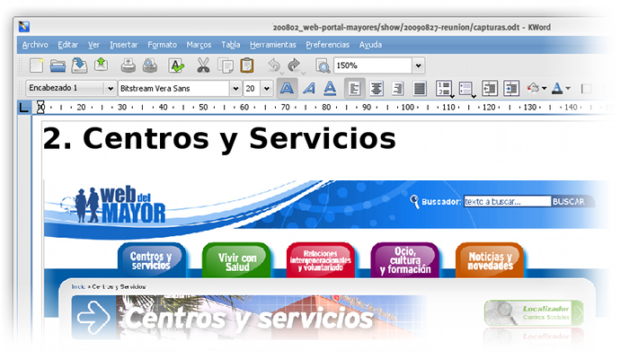Screen dimensions: 629x359
Task: Redo the last undone action
Action: [x=295, y=65]
